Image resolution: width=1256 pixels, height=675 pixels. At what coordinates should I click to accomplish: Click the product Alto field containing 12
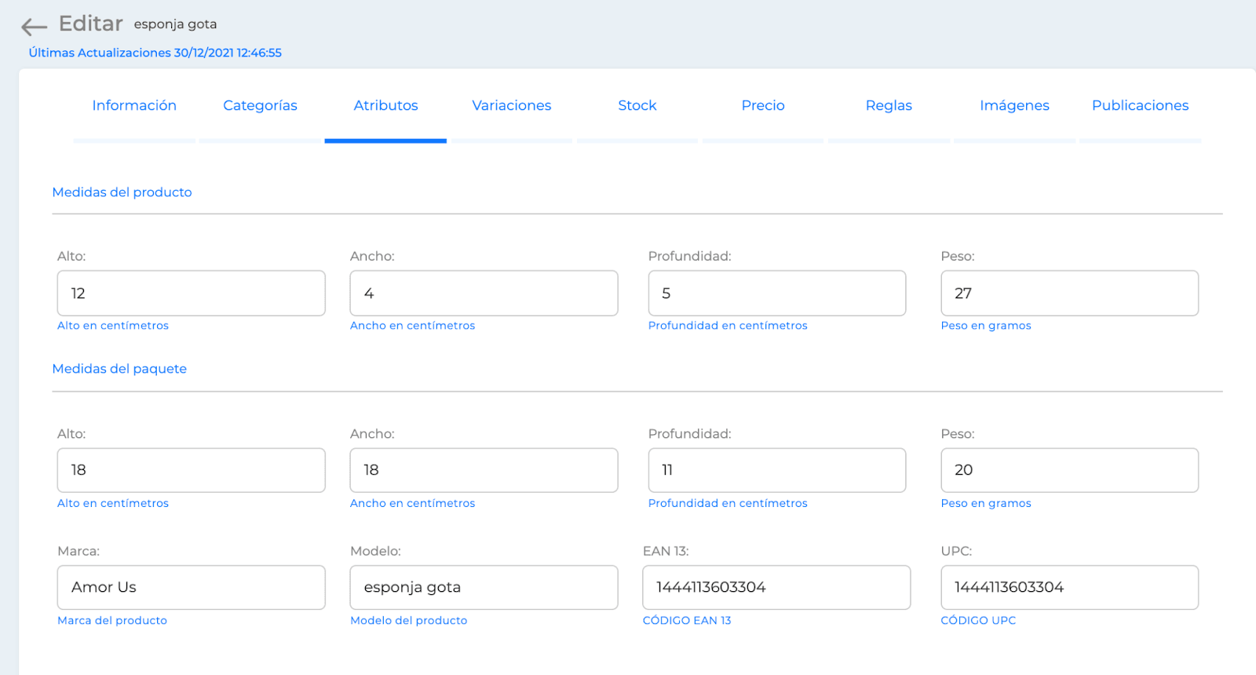pyautogui.click(x=192, y=294)
